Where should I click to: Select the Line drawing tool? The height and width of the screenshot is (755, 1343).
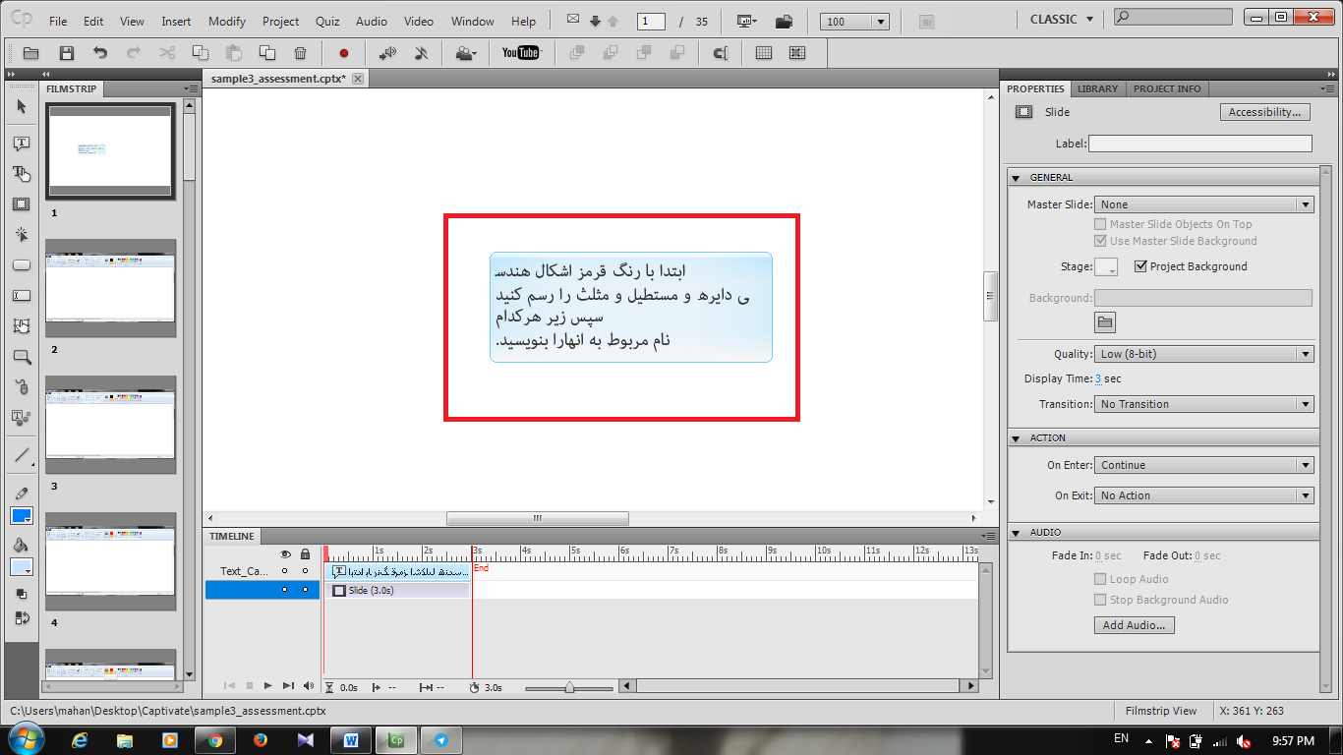pyautogui.click(x=22, y=455)
